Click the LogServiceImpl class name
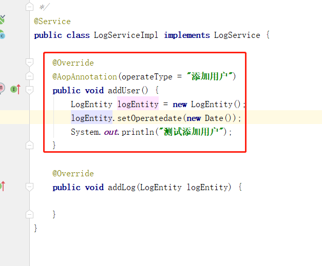This screenshot has width=322, height=266. (126, 35)
